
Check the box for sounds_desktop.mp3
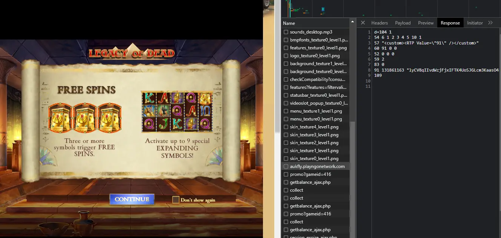(286, 32)
